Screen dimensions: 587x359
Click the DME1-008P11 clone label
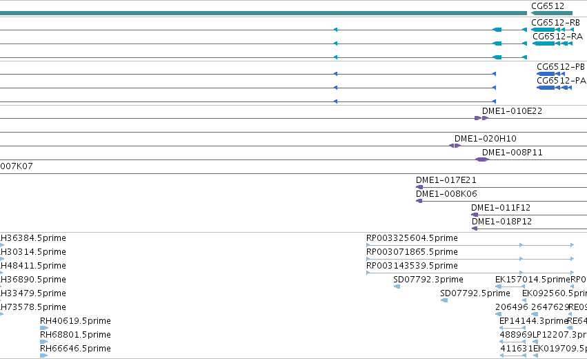click(x=512, y=153)
